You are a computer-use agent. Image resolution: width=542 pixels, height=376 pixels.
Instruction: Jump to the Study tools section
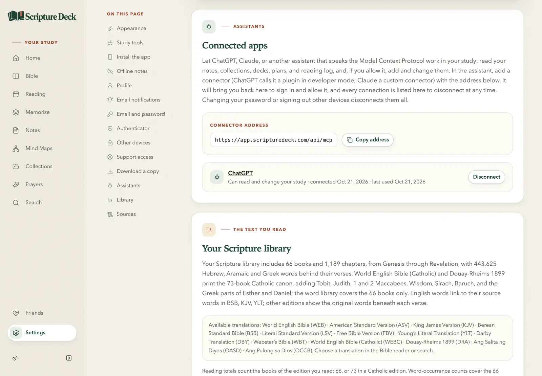pos(130,43)
